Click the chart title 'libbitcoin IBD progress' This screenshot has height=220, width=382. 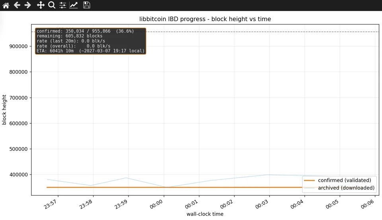(x=205, y=19)
